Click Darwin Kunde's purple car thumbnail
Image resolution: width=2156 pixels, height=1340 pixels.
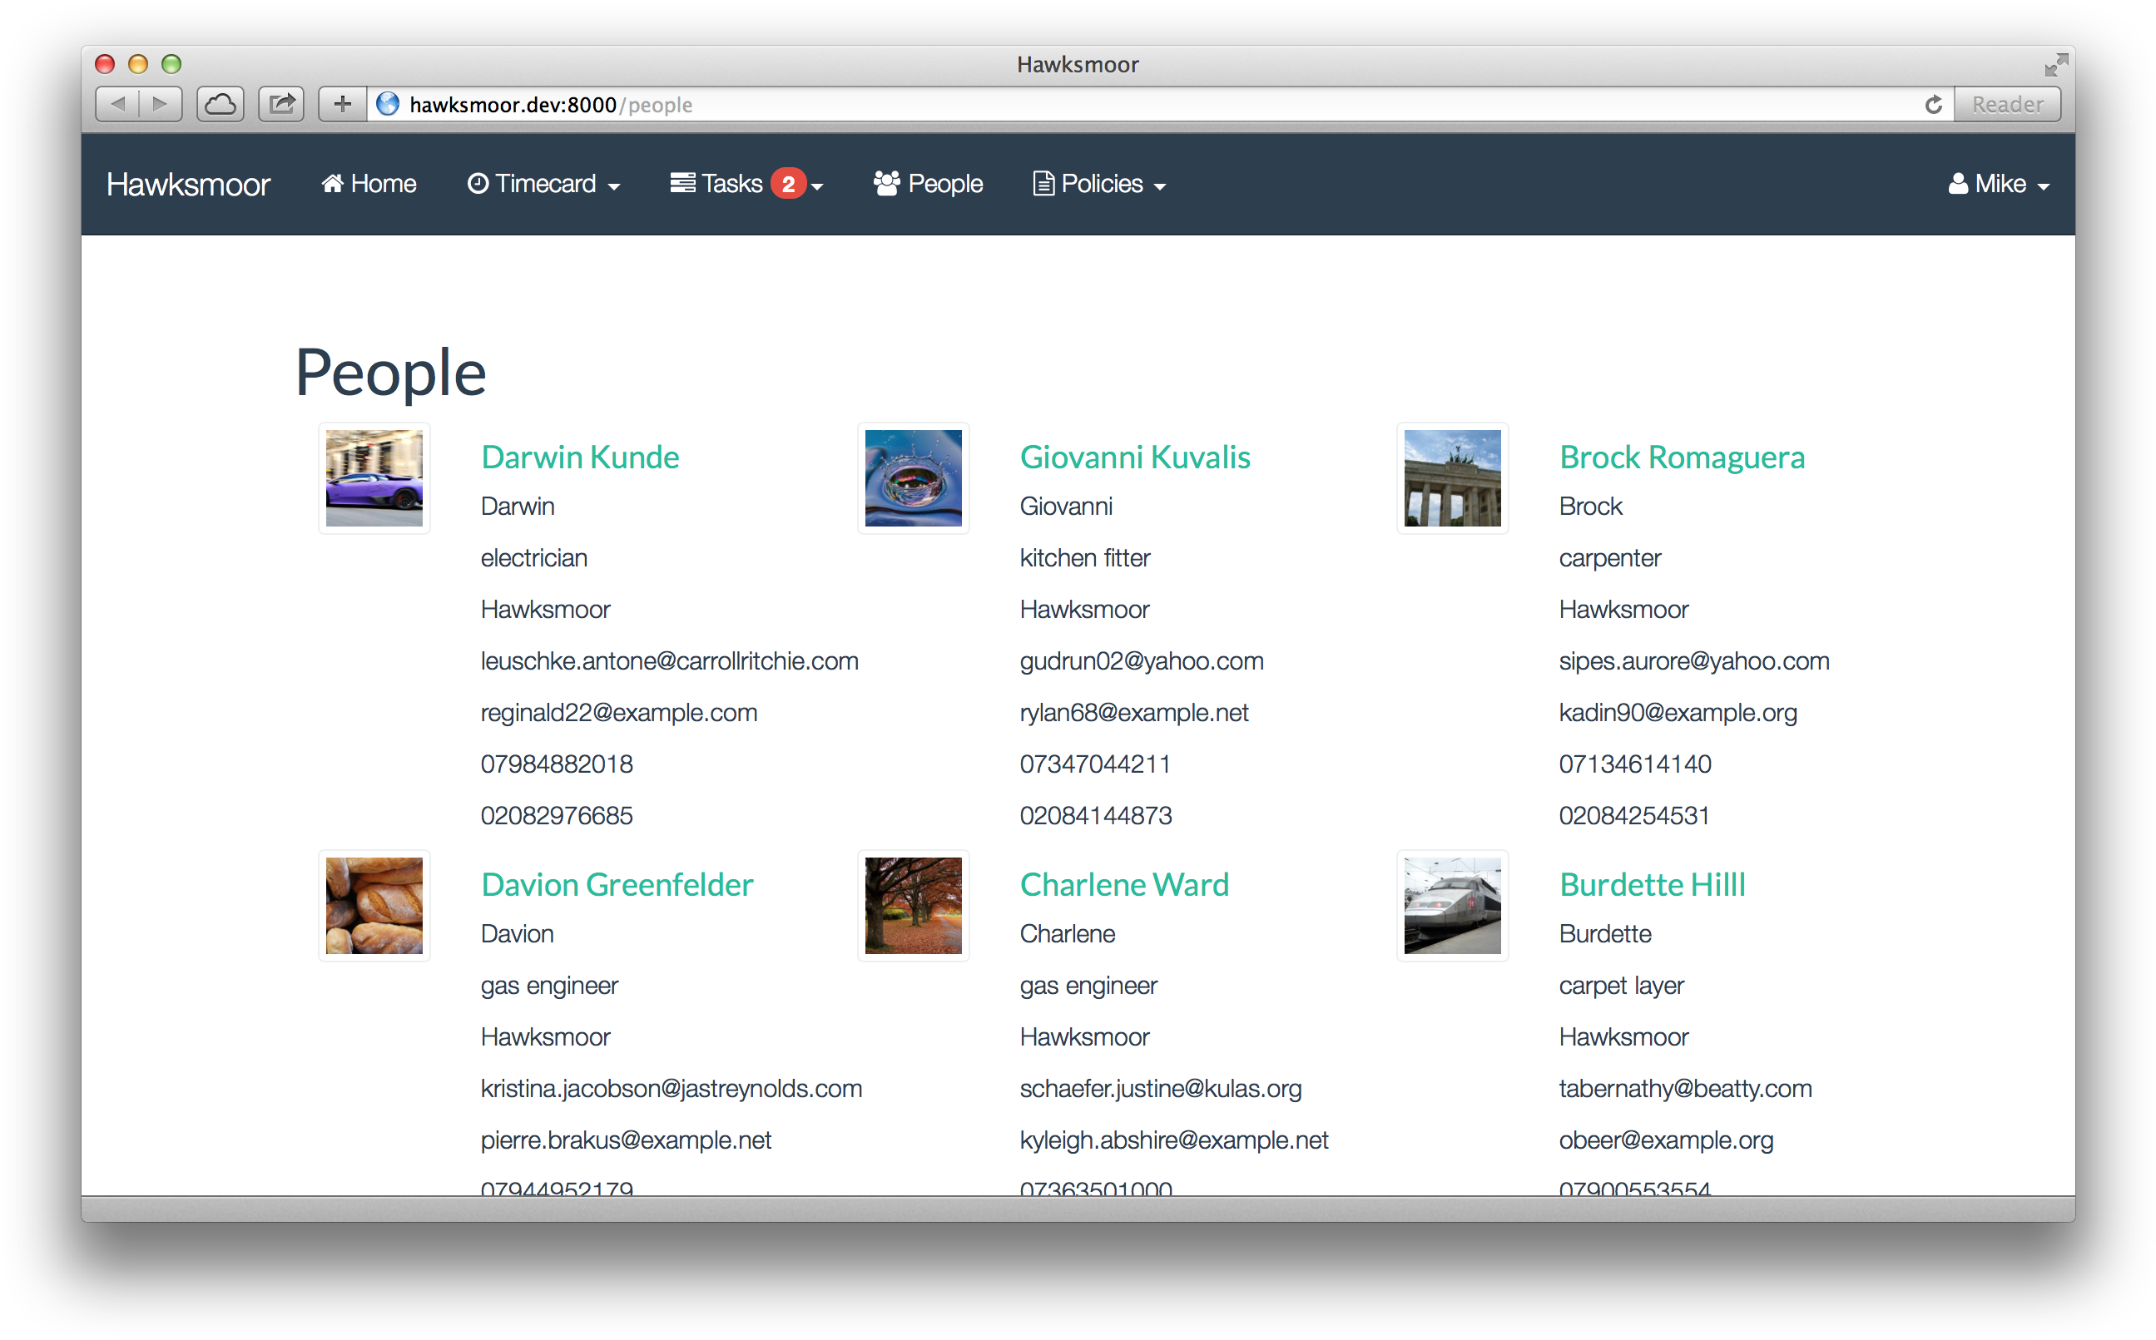[x=374, y=477]
